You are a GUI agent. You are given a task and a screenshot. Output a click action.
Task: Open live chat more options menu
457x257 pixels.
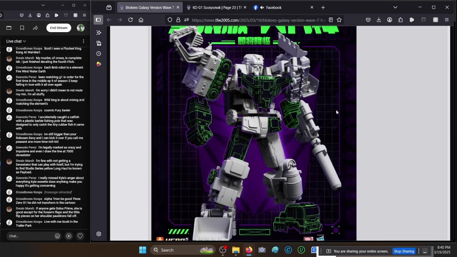point(83,41)
